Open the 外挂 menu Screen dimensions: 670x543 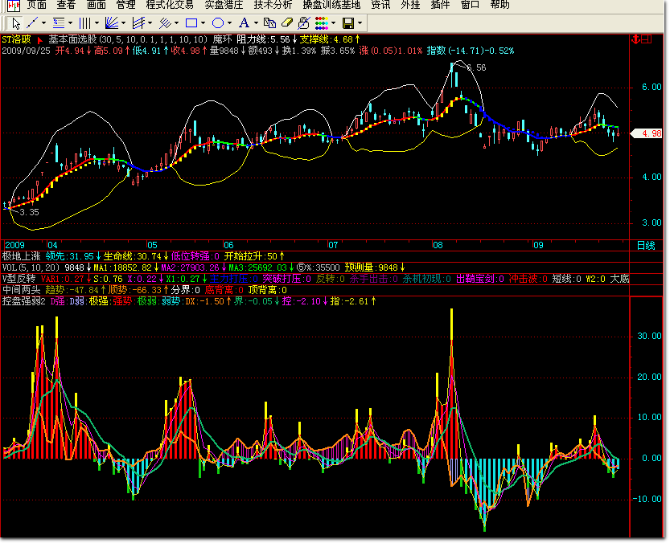pos(410,5)
